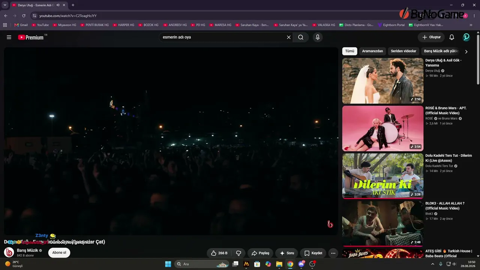The image size is (480, 270).
Task: Mute the tab using its speaker icon
Action: coord(58,5)
